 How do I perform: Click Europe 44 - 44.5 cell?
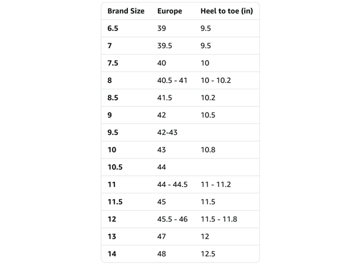(172, 184)
